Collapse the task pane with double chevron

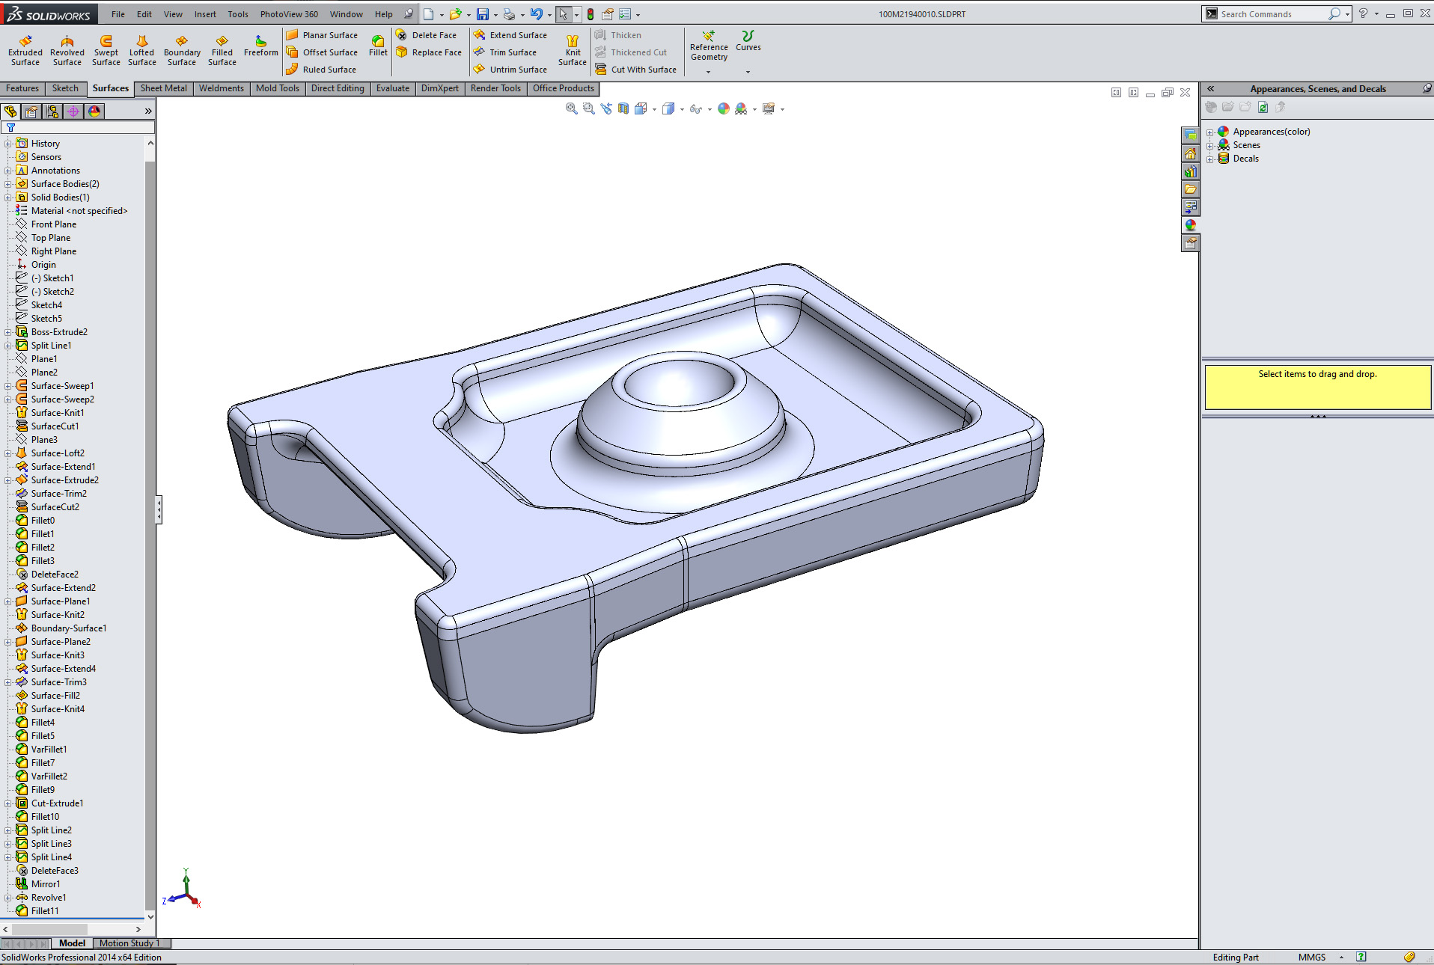1210,89
